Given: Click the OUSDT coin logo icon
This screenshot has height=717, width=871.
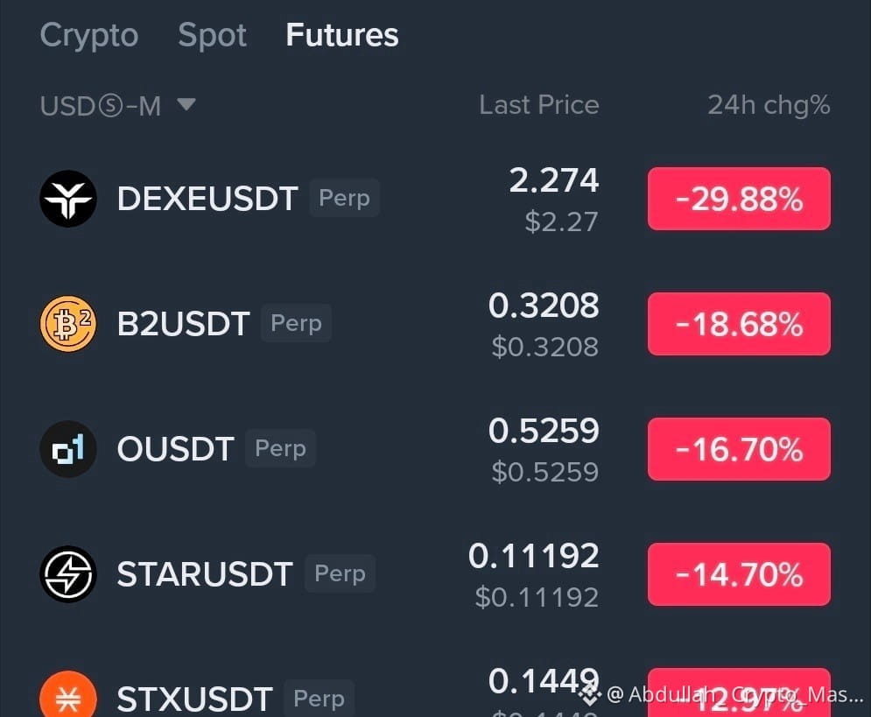Looking at the screenshot, I should tap(68, 449).
